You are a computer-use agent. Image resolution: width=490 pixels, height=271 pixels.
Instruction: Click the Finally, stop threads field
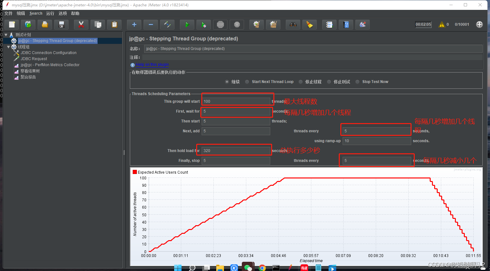tap(236, 161)
